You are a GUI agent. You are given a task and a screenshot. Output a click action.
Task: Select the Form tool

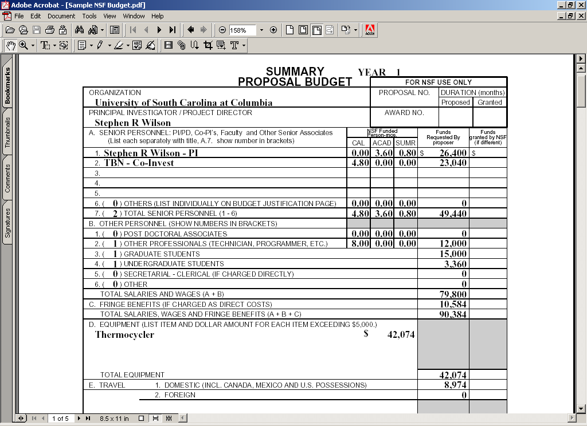click(221, 46)
